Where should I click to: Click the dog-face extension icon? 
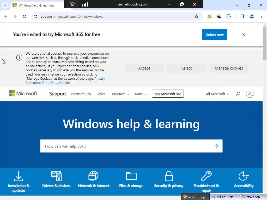(209, 16)
